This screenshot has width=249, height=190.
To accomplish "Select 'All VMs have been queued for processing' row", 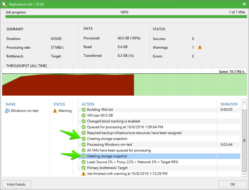I will 159,150.
